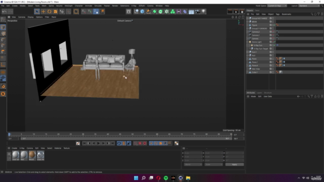Open Simulate menu
The image size is (324, 182).
pyautogui.click(x=98, y=6)
